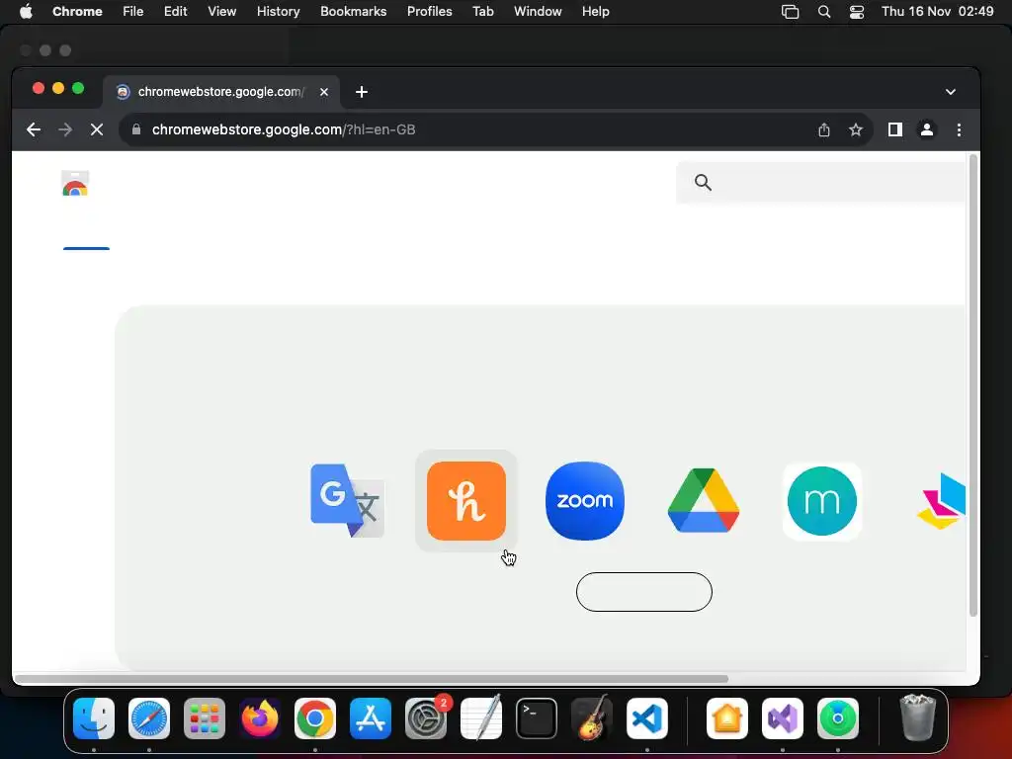Click the horizontal page scrollbar
The width and height of the screenshot is (1012, 759).
(372, 679)
